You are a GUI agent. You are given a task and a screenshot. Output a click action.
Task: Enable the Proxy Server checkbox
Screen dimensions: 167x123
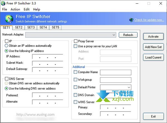[76, 41]
